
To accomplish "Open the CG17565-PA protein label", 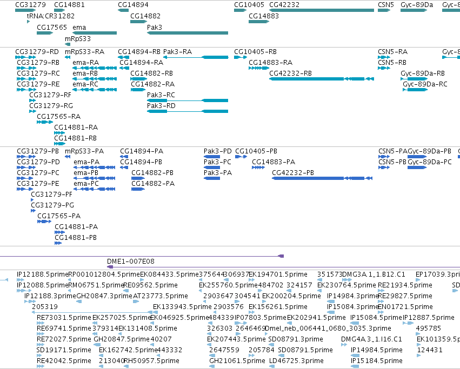I will coord(59,216).
